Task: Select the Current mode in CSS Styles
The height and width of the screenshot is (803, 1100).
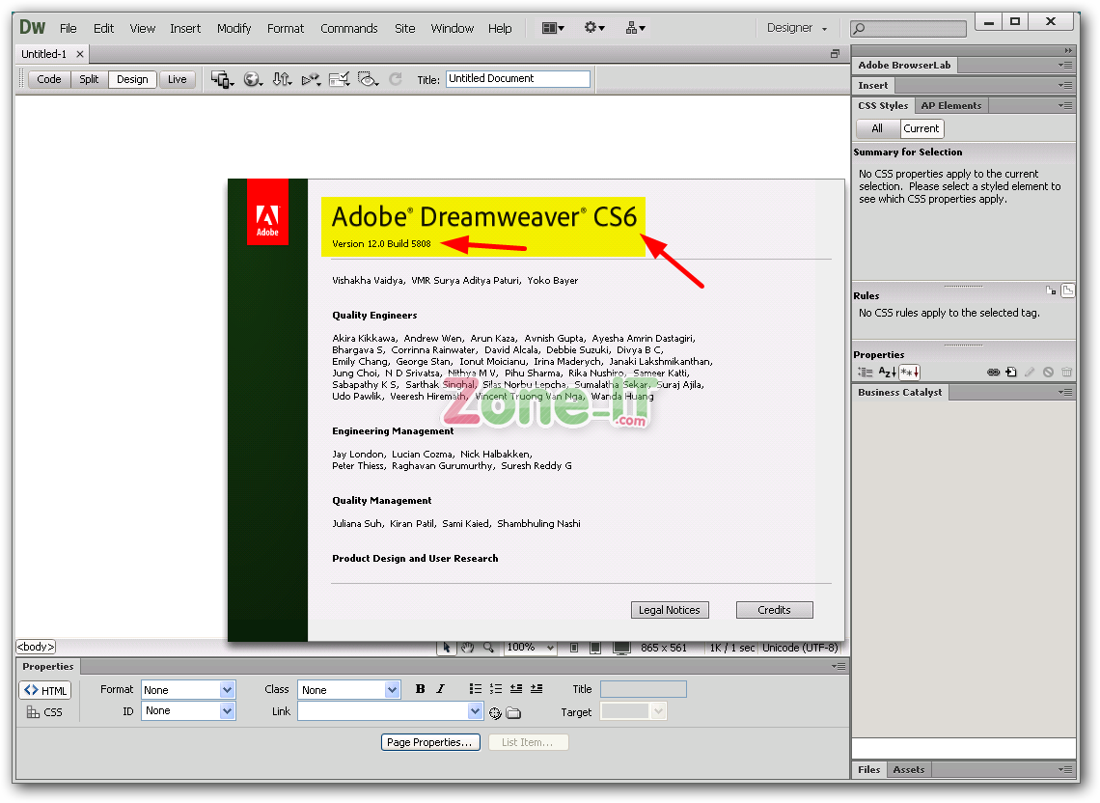Action: click(x=921, y=128)
